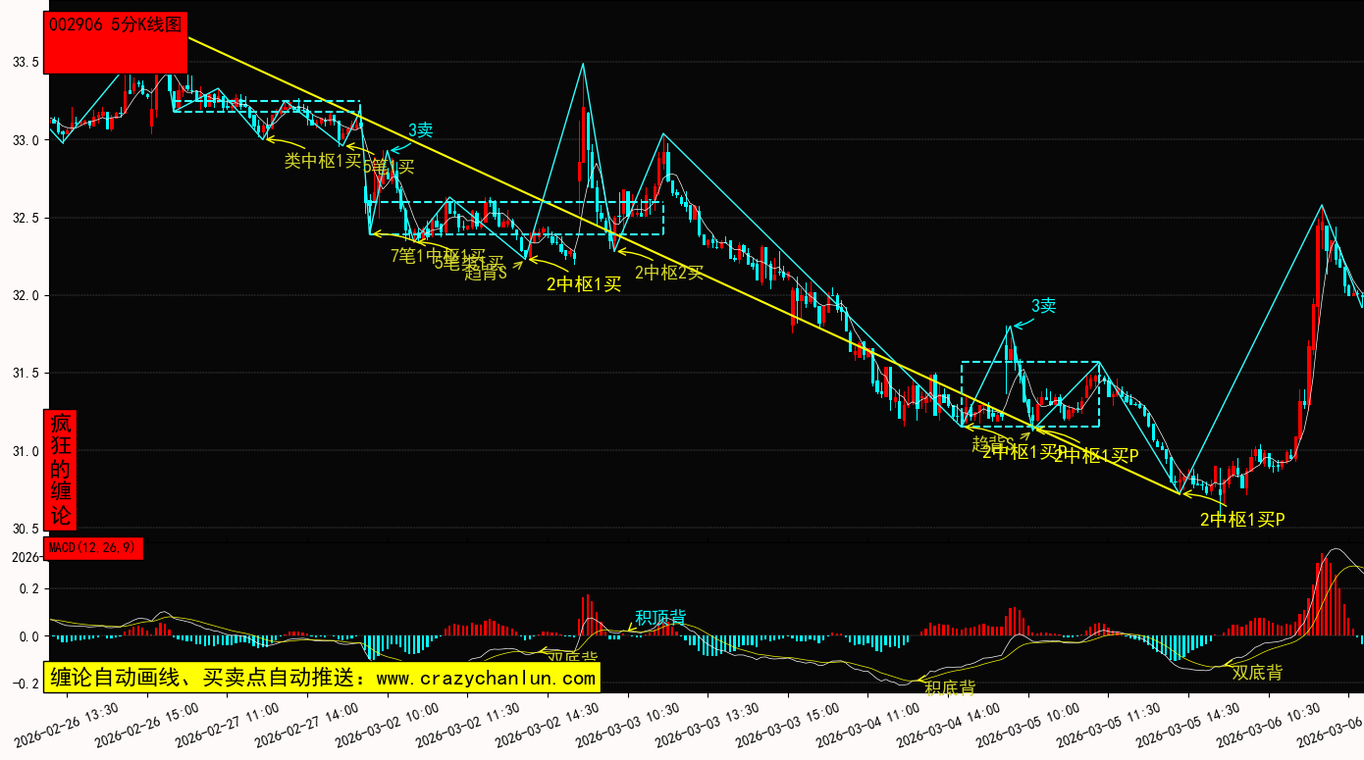Click the bottom-right 2中枢1买P label
Image resolution: width=1364 pixels, height=760 pixels.
click(x=1242, y=519)
